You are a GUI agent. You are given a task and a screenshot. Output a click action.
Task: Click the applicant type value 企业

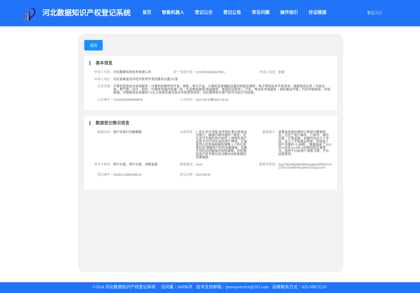click(x=281, y=72)
